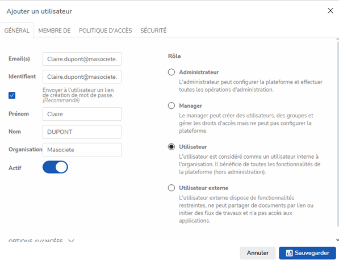Screen dimensions: 339x262
Task: Uncheck the send password creation link checkbox
Action: tap(12, 95)
